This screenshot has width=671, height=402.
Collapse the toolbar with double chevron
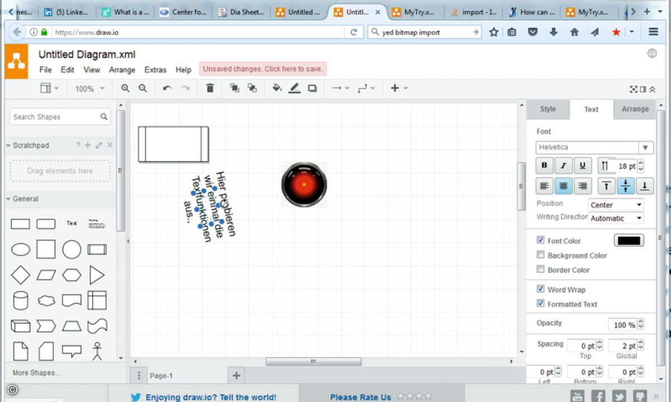[652, 89]
